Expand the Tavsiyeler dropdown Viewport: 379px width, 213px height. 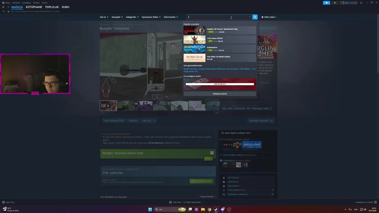pos(117,17)
